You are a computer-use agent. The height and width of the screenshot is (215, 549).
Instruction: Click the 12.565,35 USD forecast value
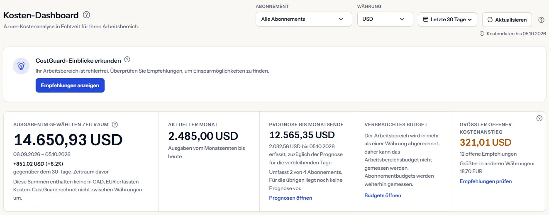302,135
